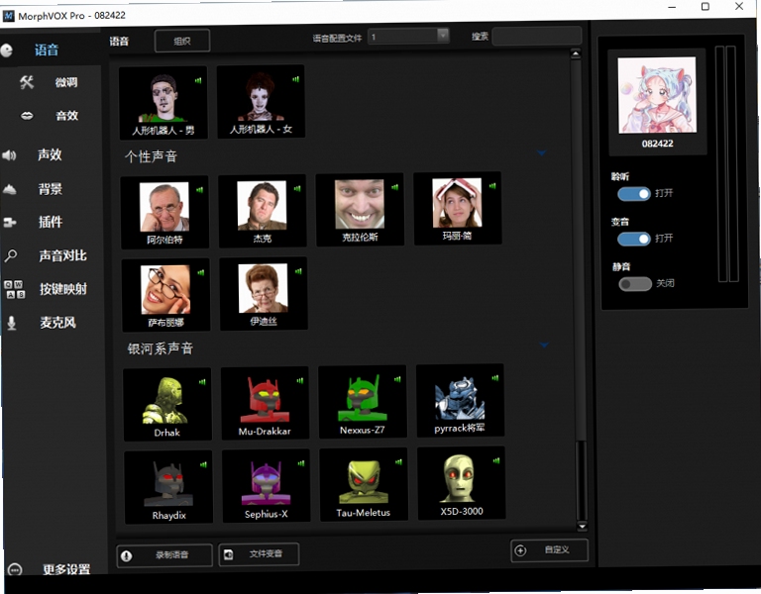The image size is (761, 594).
Task: Open the 微调 tweak tools icon
Action: click(27, 82)
